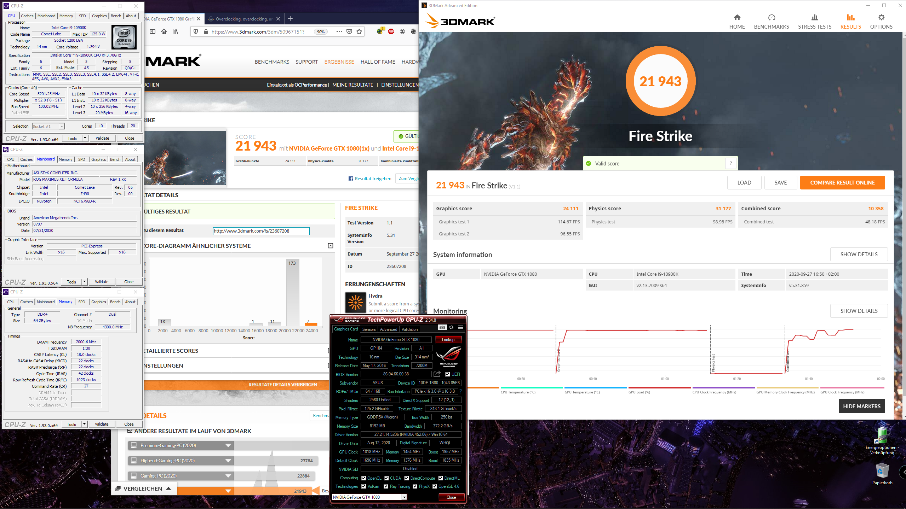Expand the VERGLEICHEN panel arrow
The image size is (906, 509).
(x=168, y=488)
